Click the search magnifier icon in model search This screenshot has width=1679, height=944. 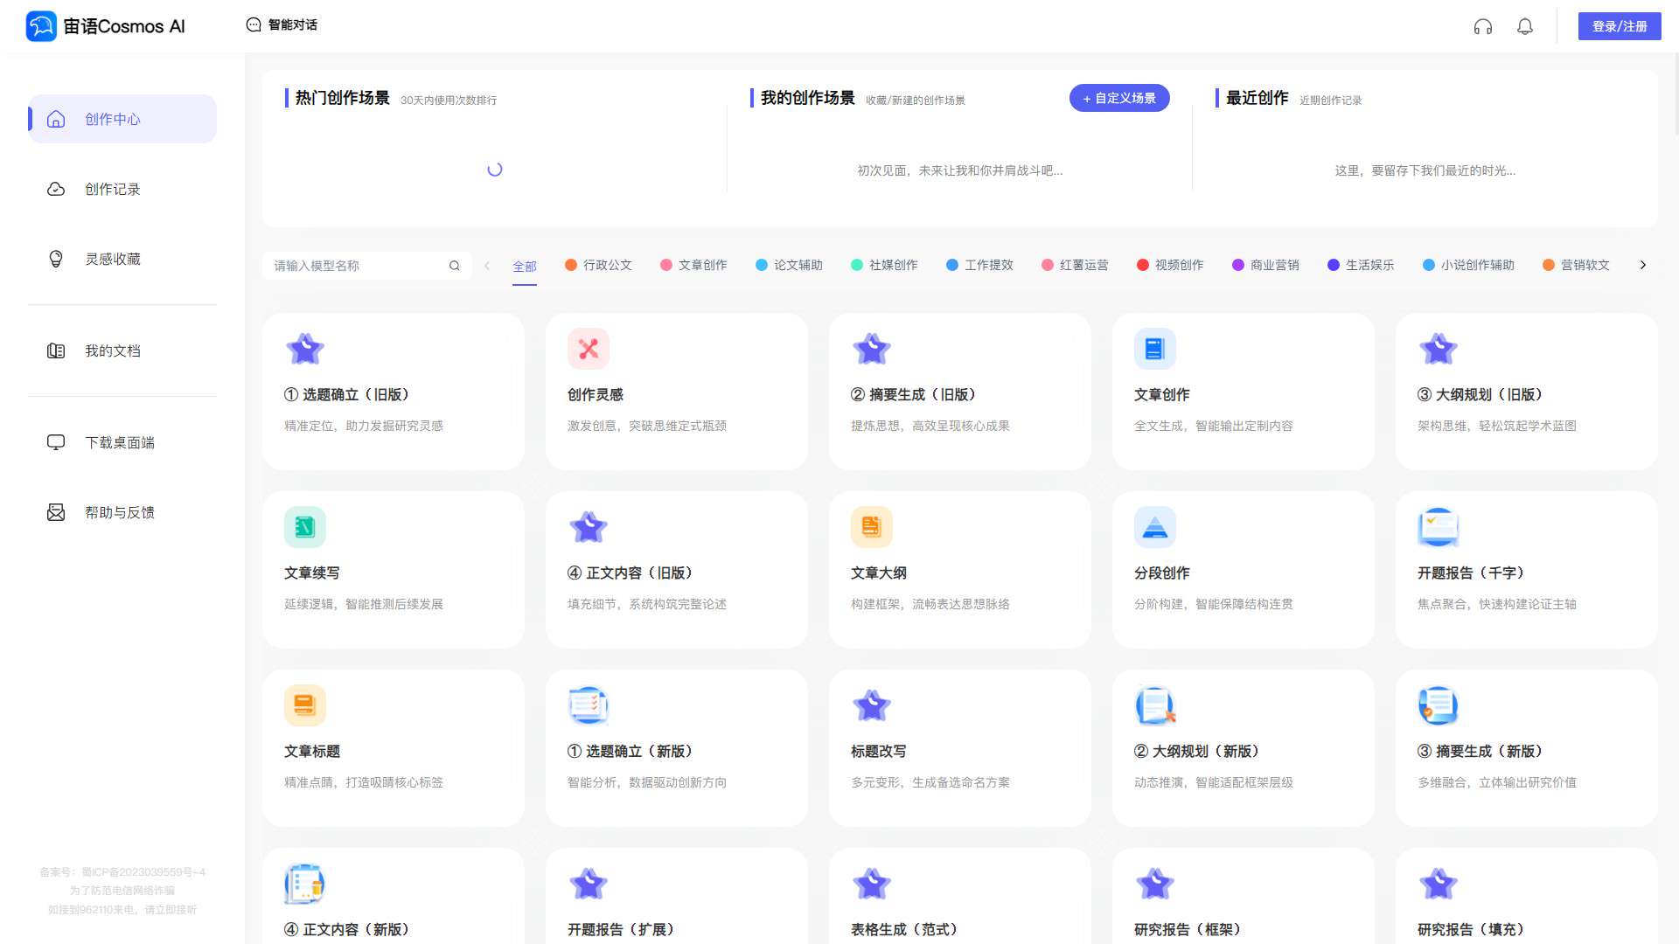tap(455, 266)
